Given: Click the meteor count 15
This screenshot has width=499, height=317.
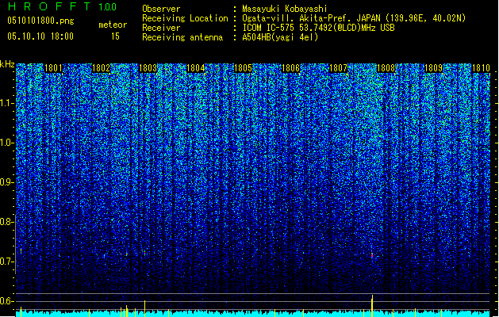Looking at the screenshot, I should pos(115,36).
